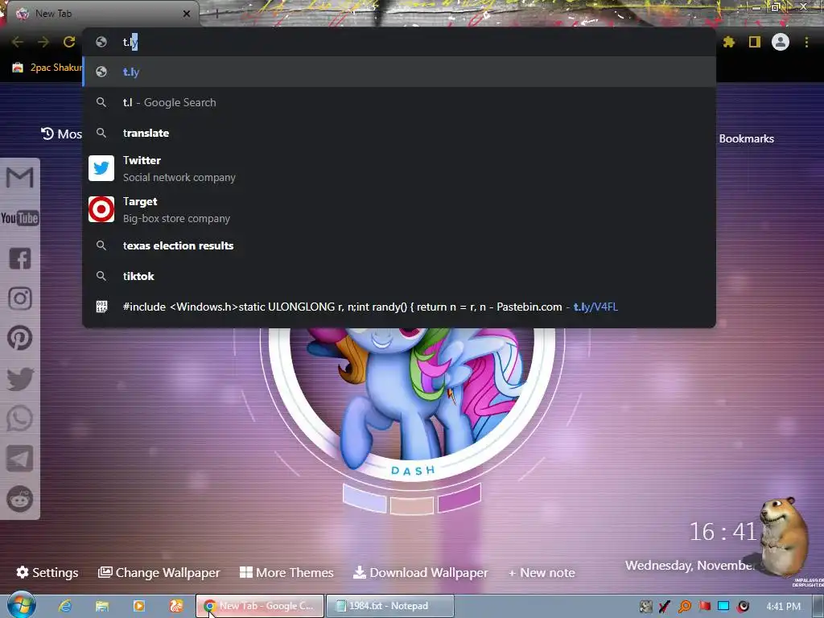Image resolution: width=824 pixels, height=618 pixels.
Task: Select the Target big-box store suggestion
Action: point(399,209)
